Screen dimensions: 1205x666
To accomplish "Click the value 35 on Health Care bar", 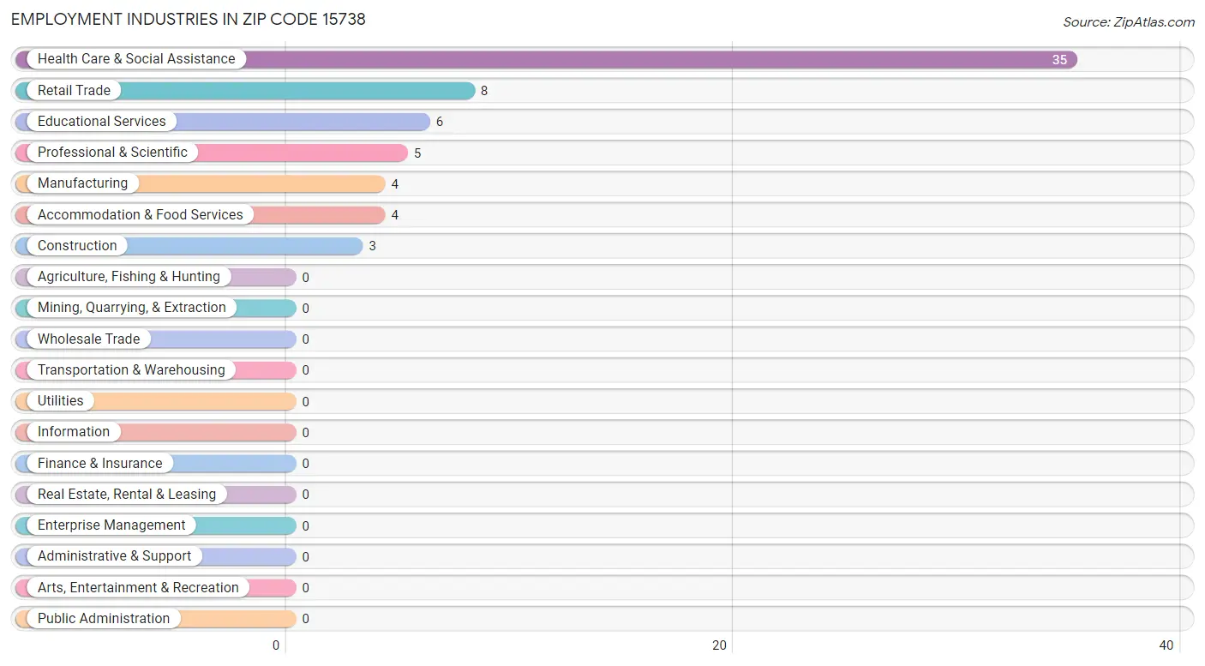I will [1060, 60].
